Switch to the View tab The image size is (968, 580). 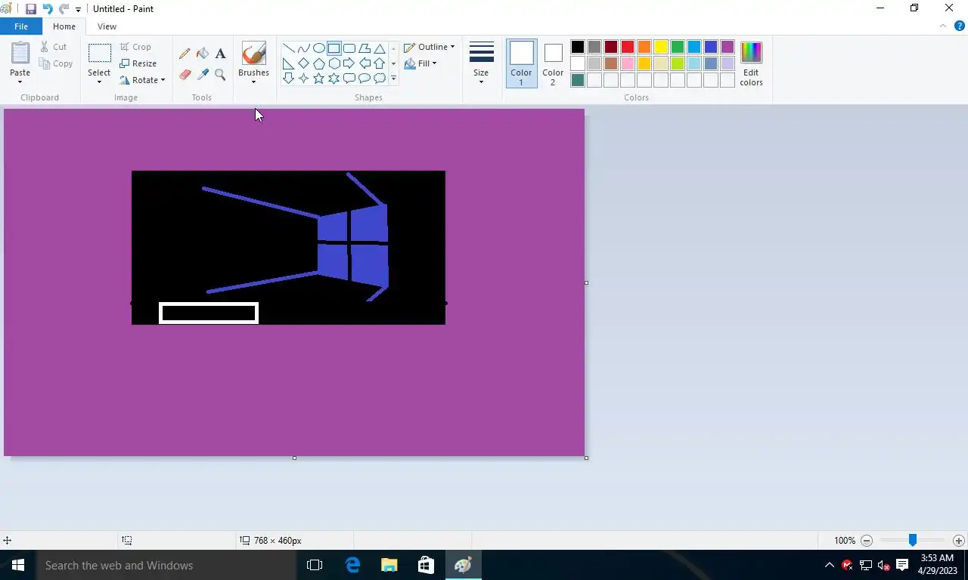pyautogui.click(x=107, y=26)
